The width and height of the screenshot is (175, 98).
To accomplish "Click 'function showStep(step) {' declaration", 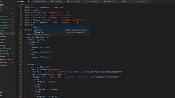I will click(x=39, y=37).
